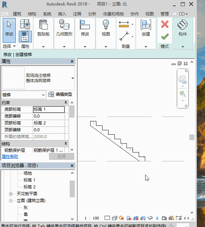
Task: Switch to the 建筑 ribbon tab
Action: [x=17, y=14]
